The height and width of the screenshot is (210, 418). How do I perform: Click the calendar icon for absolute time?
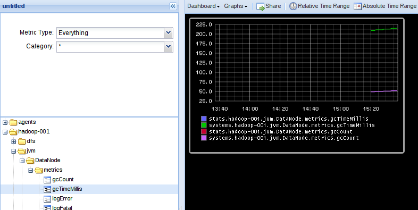pos(357,6)
